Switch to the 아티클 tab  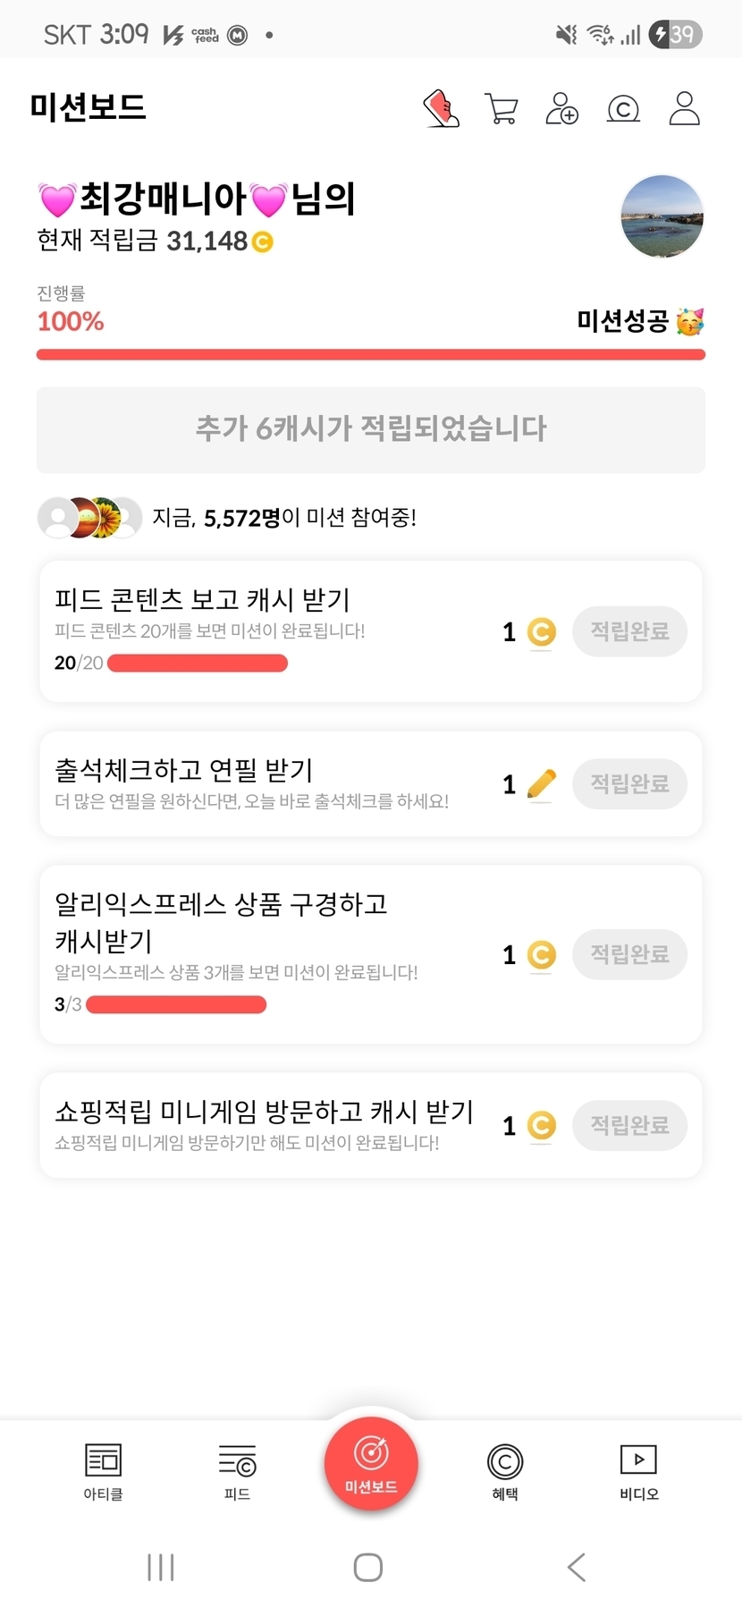click(103, 1470)
